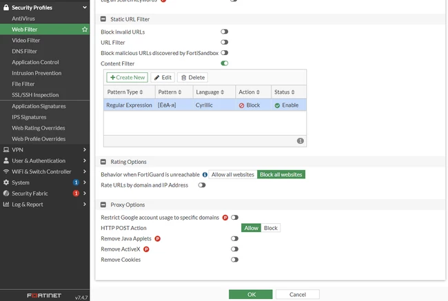Select Block all websites option
Image resolution: width=448 pixels, height=301 pixels.
281,174
